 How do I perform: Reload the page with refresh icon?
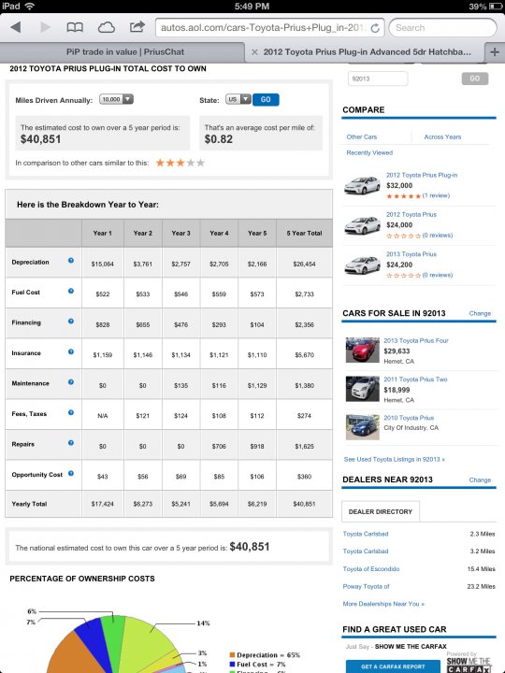pyautogui.click(x=375, y=28)
